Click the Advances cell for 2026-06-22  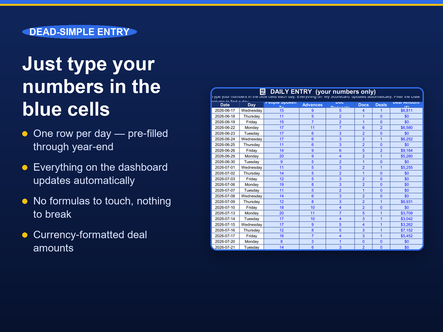(312, 128)
